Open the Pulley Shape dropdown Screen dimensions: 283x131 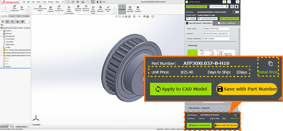click(217, 29)
